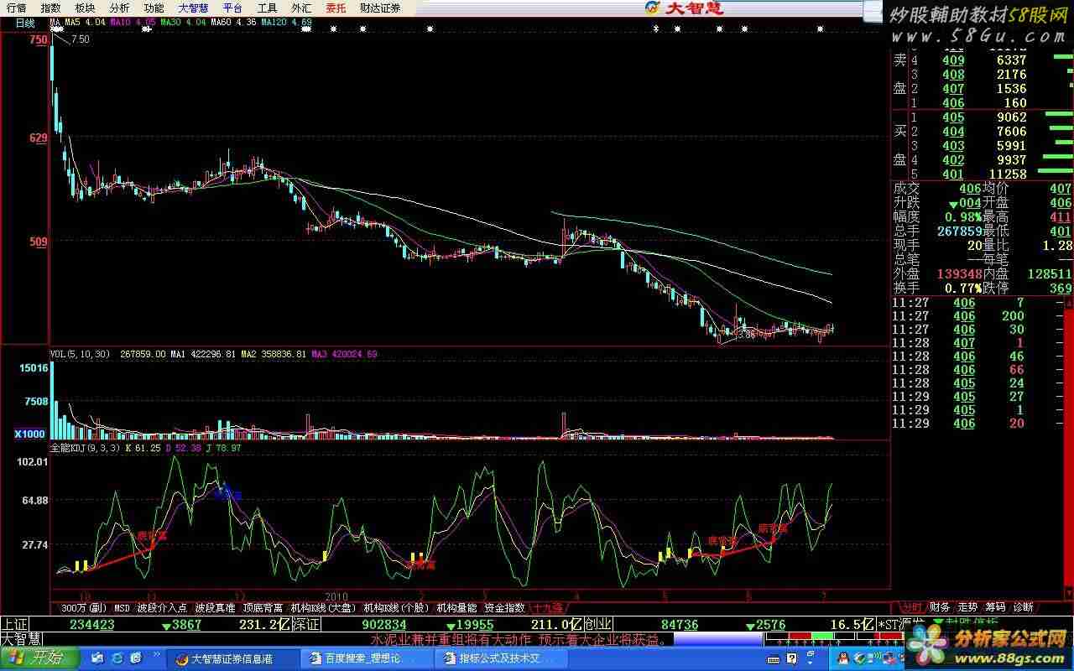The width and height of the screenshot is (1074, 671).
Task: Open the 分析 menu in menu bar
Action: [119, 8]
